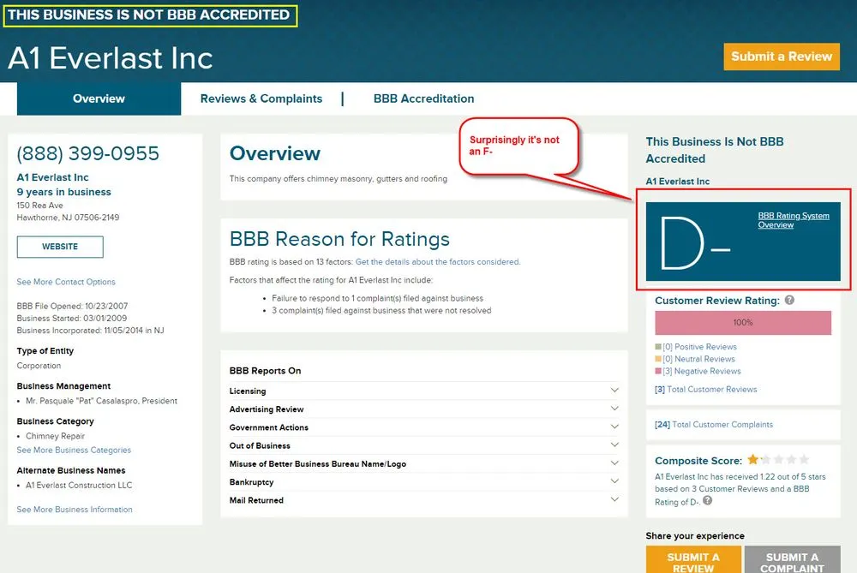Expand the Government Actions section
The width and height of the screenshot is (857, 573).
[614, 427]
